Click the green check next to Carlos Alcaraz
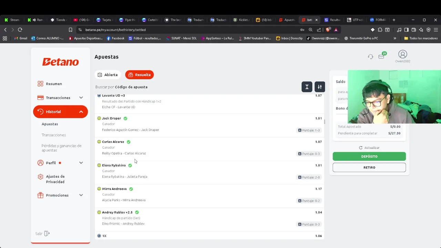 (x=129, y=142)
